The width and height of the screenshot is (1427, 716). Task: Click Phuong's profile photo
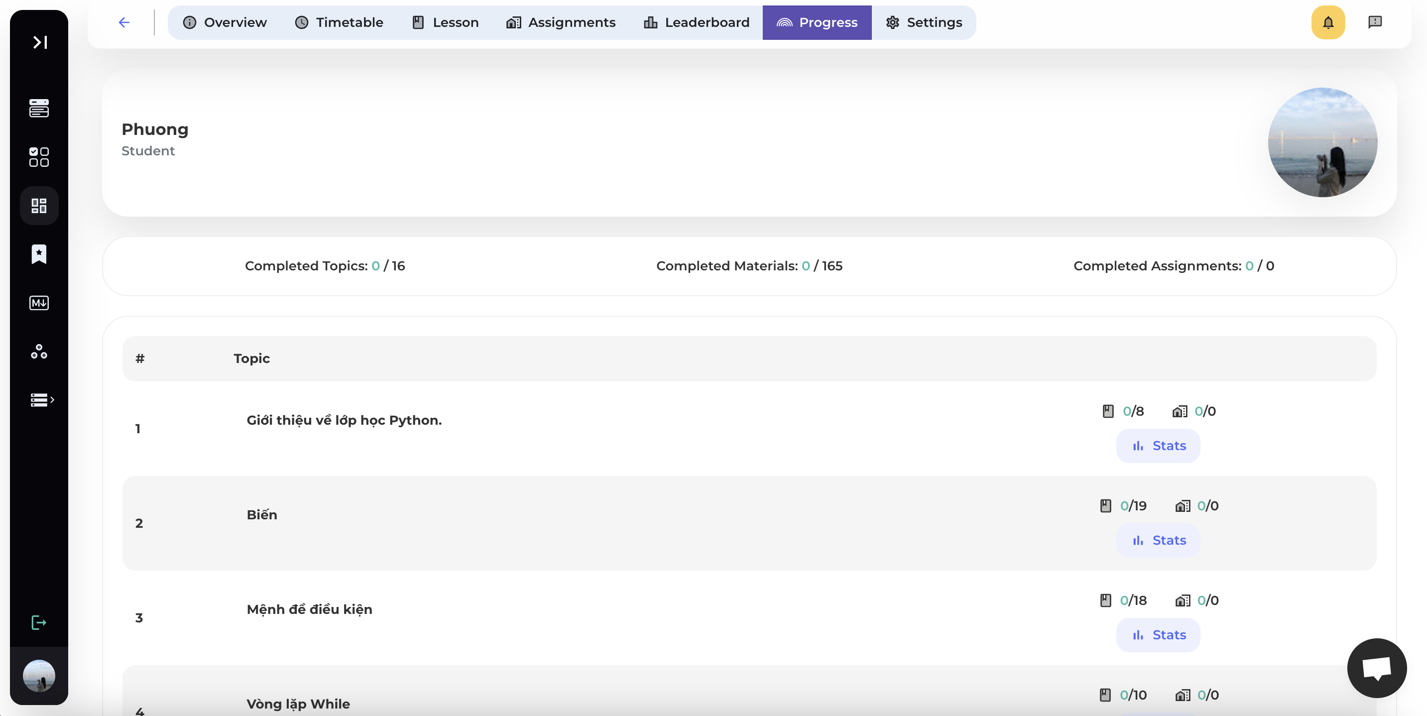pyautogui.click(x=1323, y=142)
